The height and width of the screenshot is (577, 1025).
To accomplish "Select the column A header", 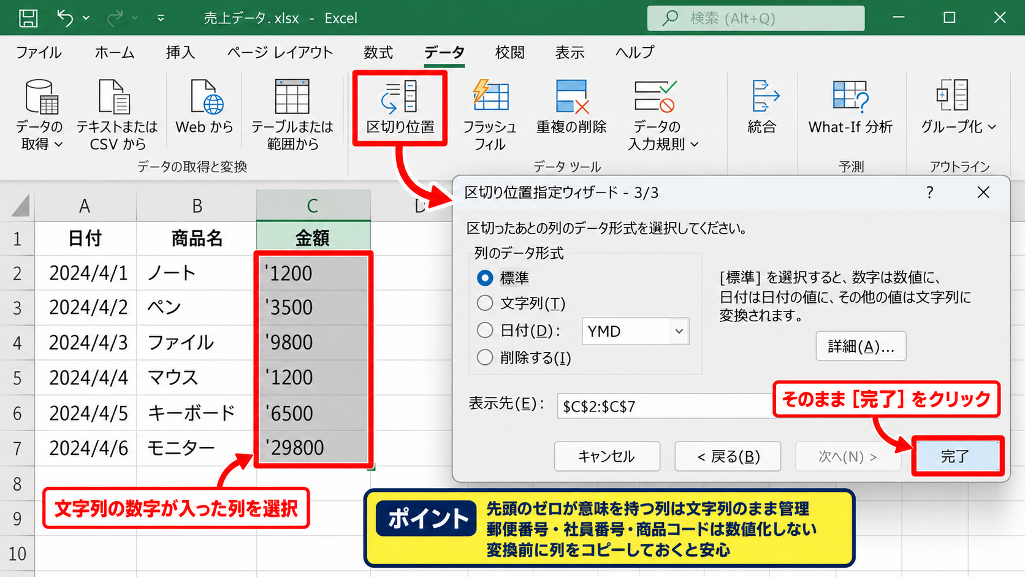I will tap(85, 205).
